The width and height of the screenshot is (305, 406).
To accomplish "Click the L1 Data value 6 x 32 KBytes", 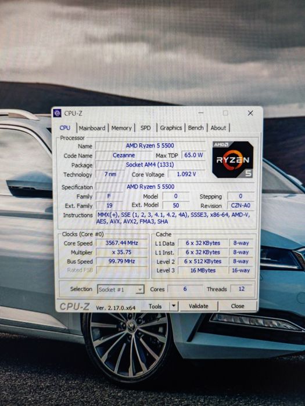I will click(203, 243).
